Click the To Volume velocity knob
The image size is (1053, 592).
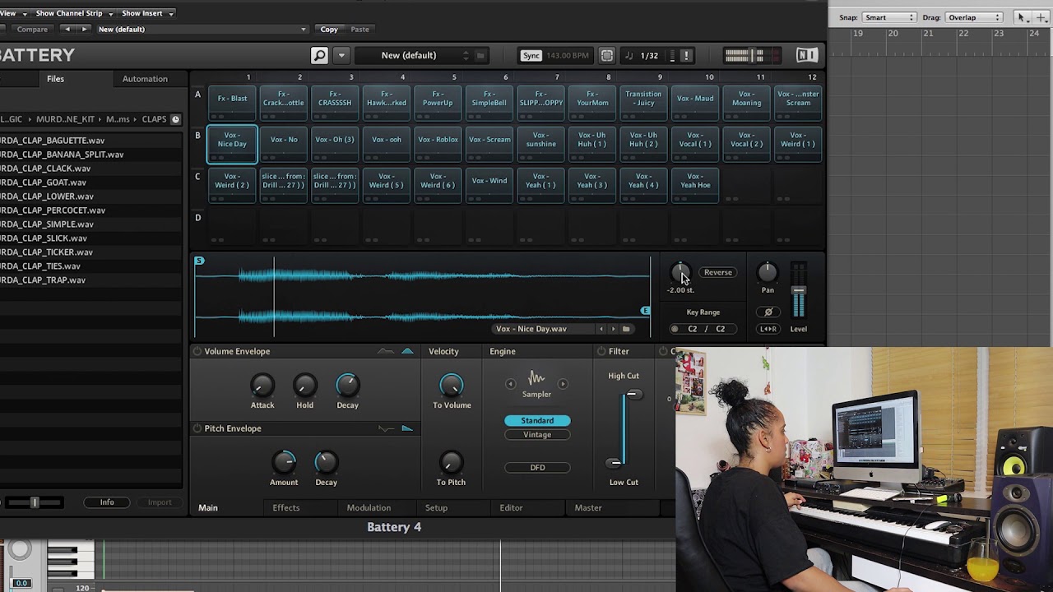point(451,385)
